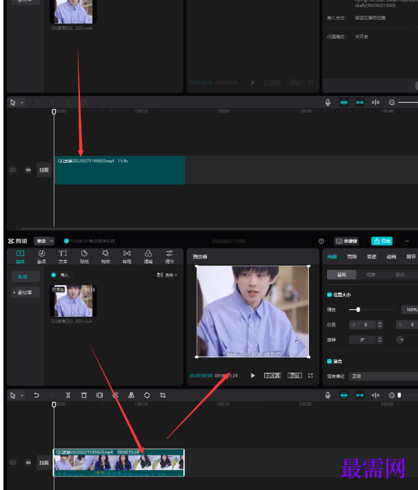Toggle track lock icon beside lower 封面
Viewport: 418px width, 490px height.
(13, 462)
